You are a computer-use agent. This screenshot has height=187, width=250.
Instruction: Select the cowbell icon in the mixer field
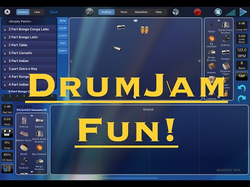click(x=118, y=48)
